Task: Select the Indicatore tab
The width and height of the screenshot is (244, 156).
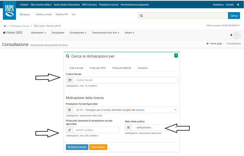Action: click(143, 68)
